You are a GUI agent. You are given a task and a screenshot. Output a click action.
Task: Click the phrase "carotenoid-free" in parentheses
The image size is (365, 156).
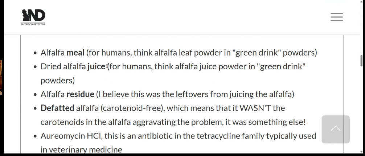click(x=131, y=108)
